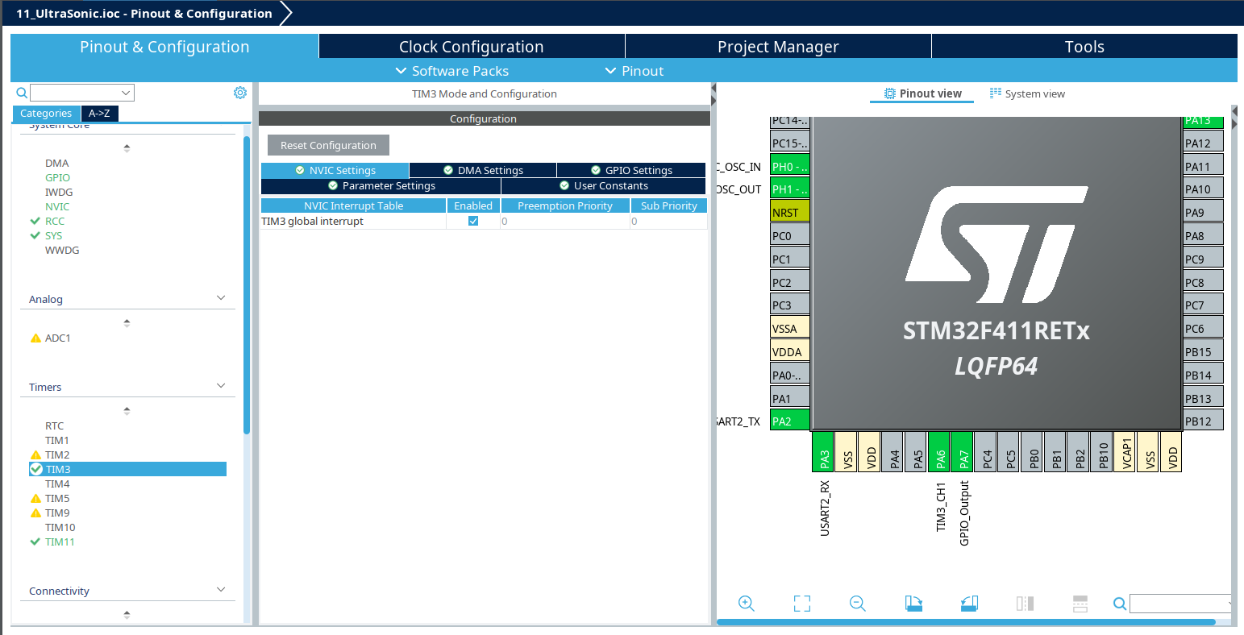Click the split horizontal view icon

click(1025, 604)
